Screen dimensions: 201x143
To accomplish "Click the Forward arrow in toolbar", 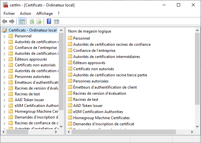I will pyautogui.click(x=12, y=22).
